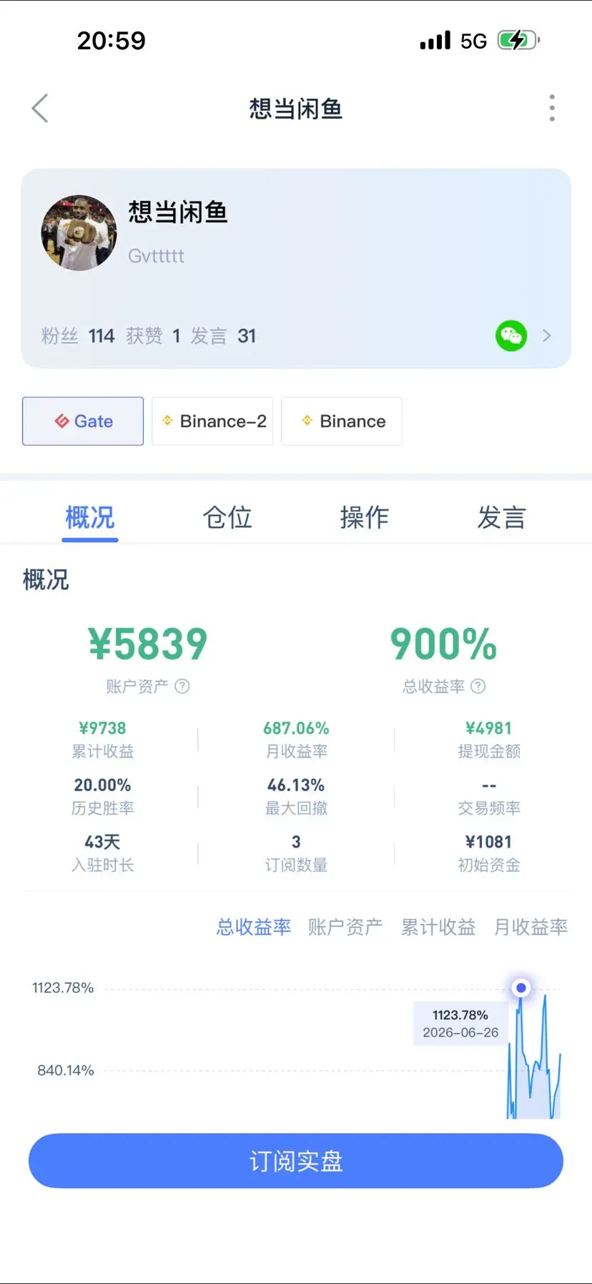Tap the 发言 31 posts count
The image size is (592, 1284).
point(223,336)
